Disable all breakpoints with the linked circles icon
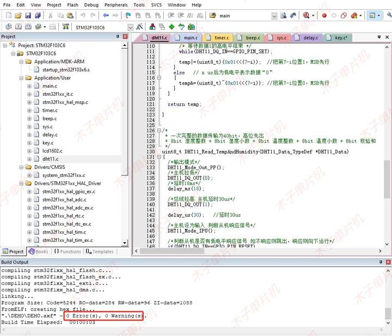This screenshot has width=392, height=336. (344, 15)
